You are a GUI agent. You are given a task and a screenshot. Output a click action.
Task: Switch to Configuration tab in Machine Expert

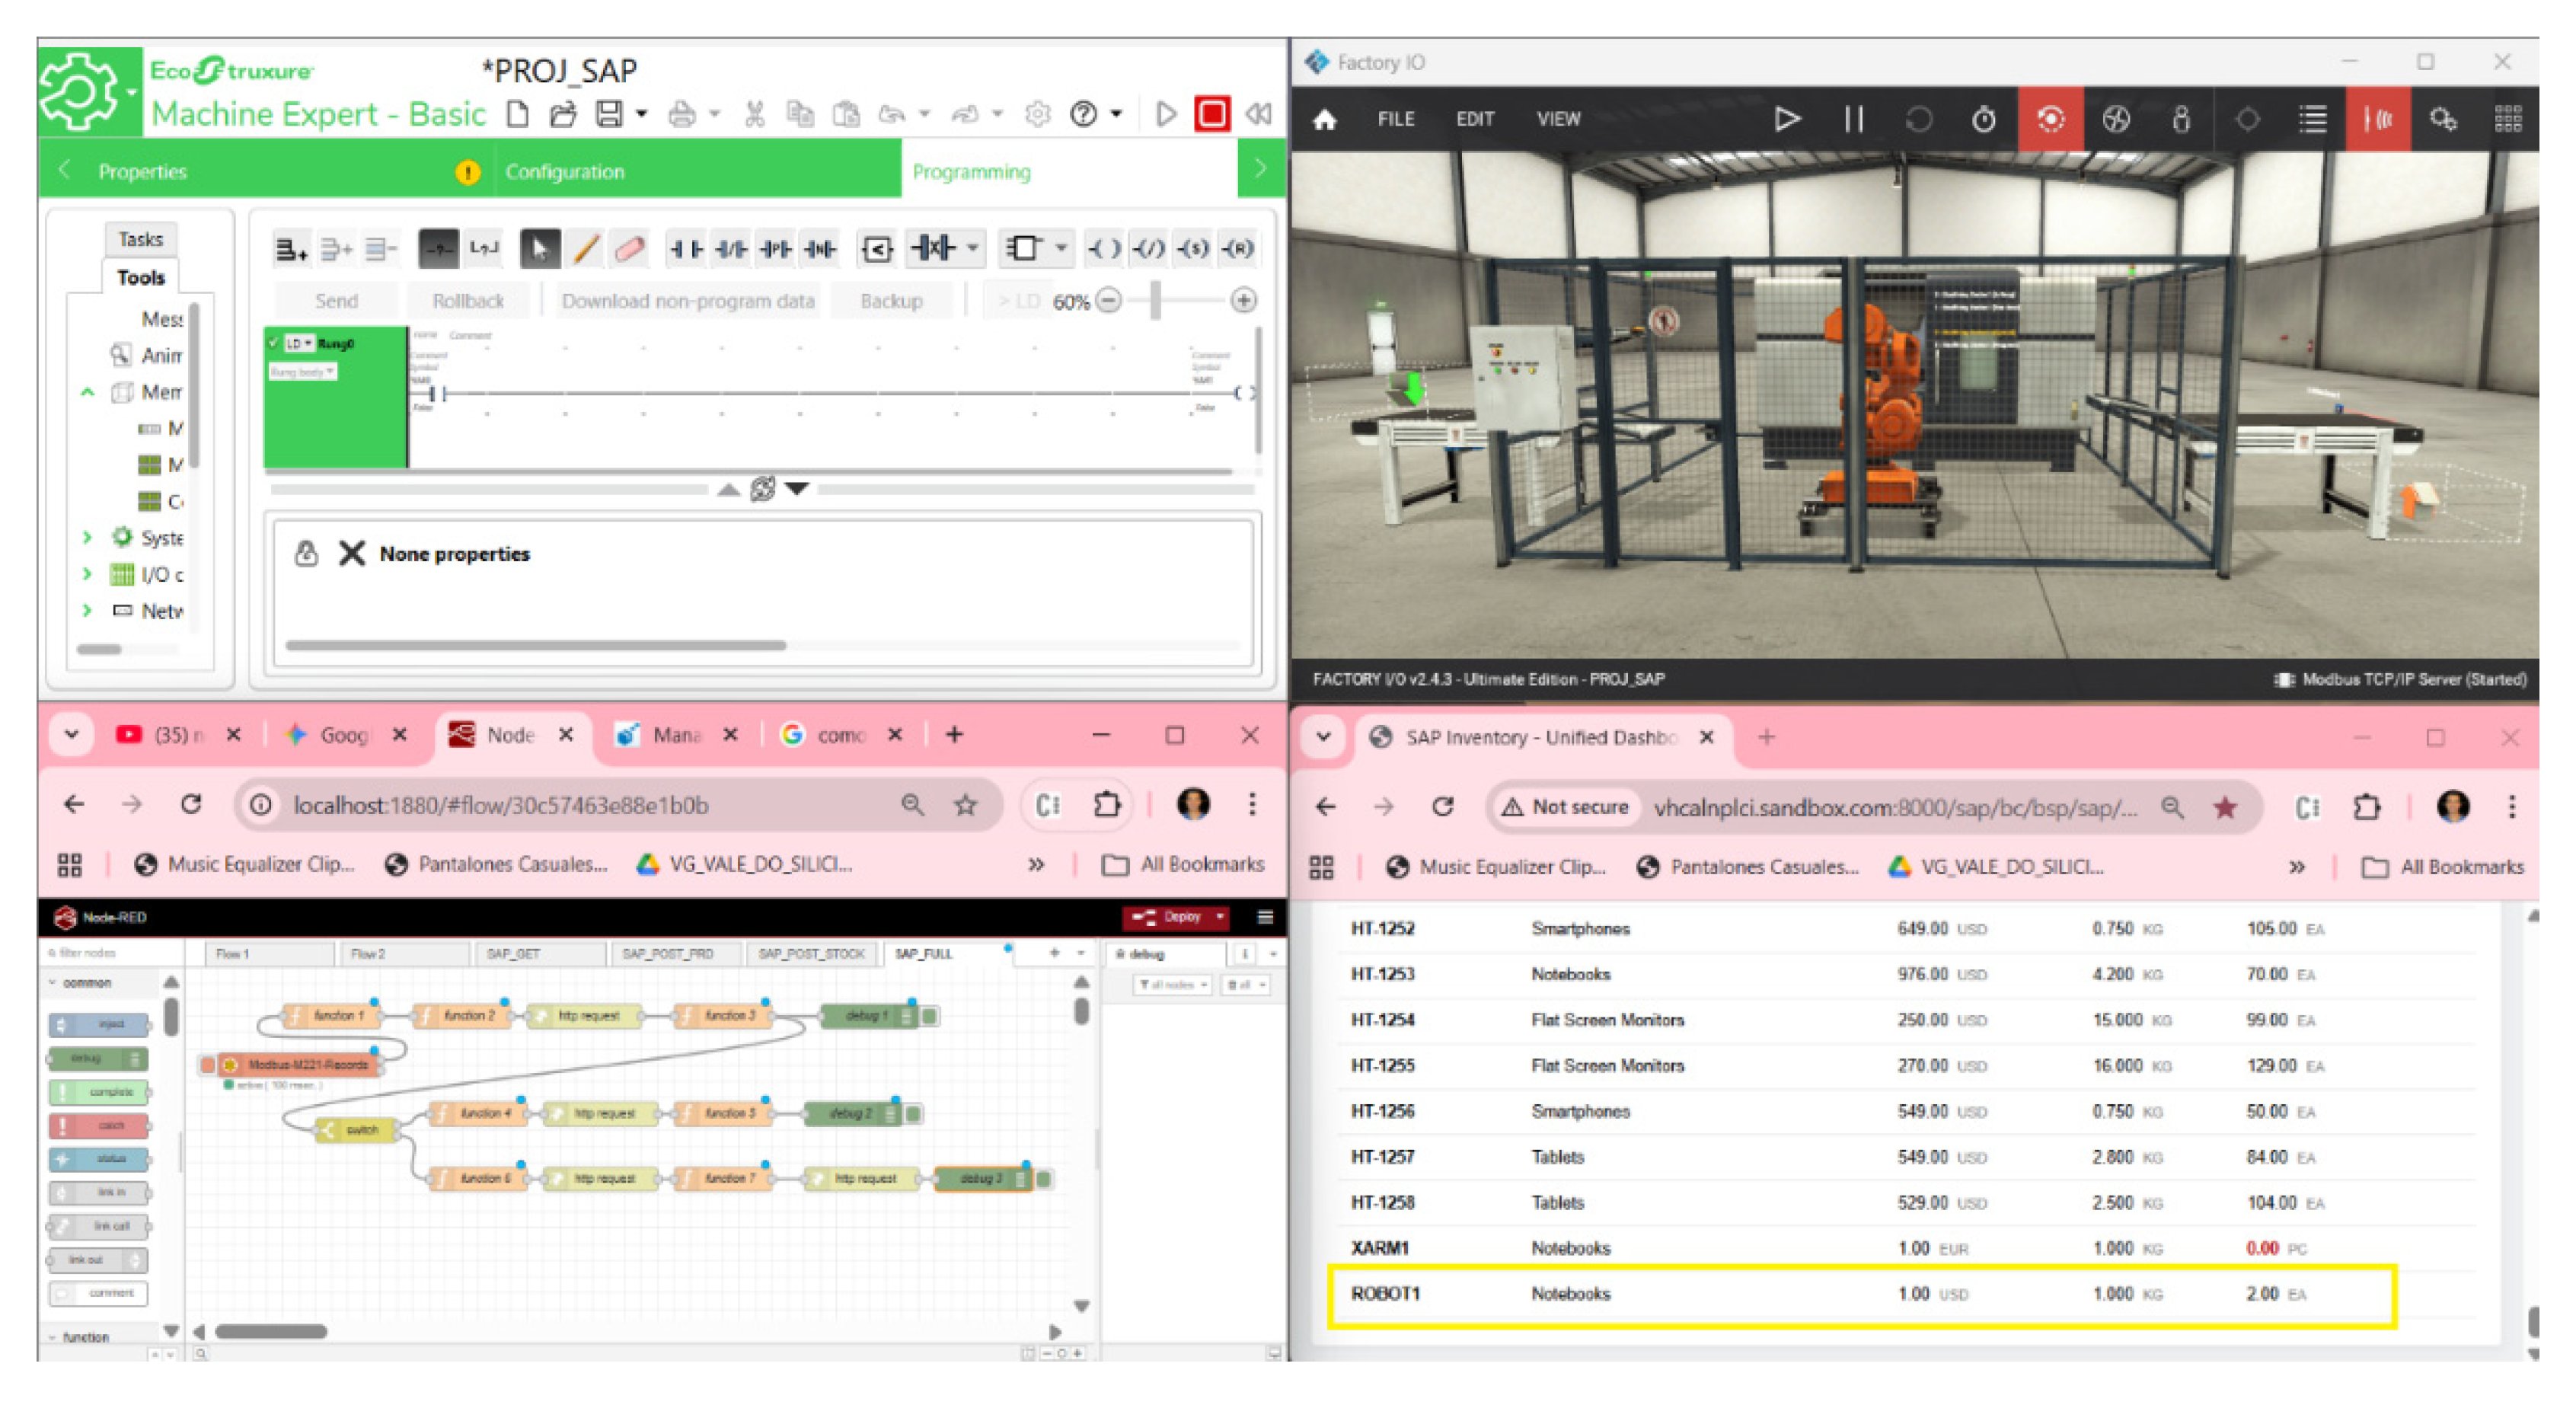pyautogui.click(x=565, y=172)
